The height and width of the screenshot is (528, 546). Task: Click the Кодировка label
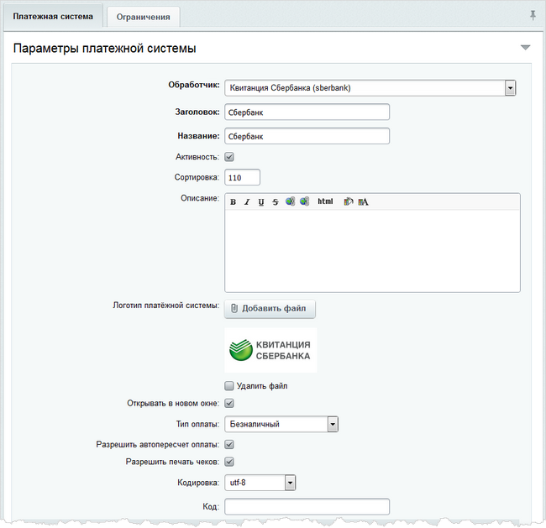[x=198, y=483]
